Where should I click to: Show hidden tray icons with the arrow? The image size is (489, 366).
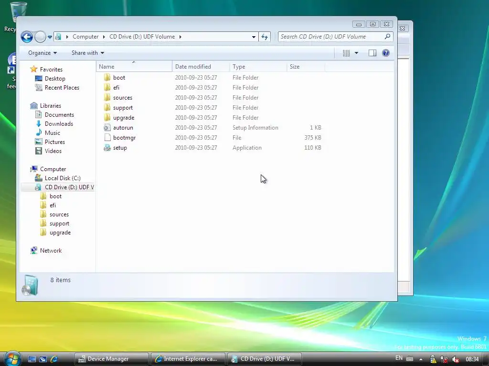tap(421, 359)
